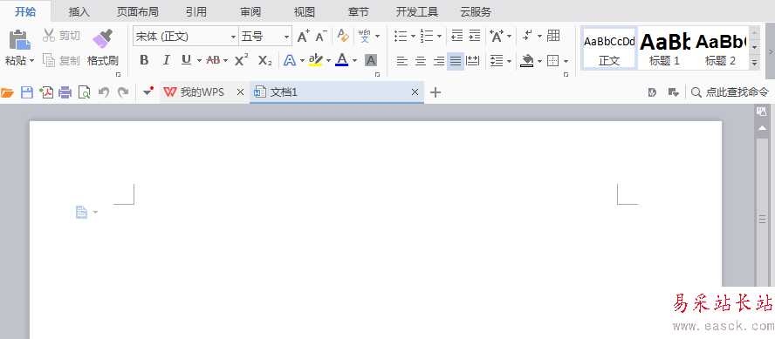This screenshot has width=775, height=339.
Task: Clear formatting with the eraser icon
Action: coord(343,36)
